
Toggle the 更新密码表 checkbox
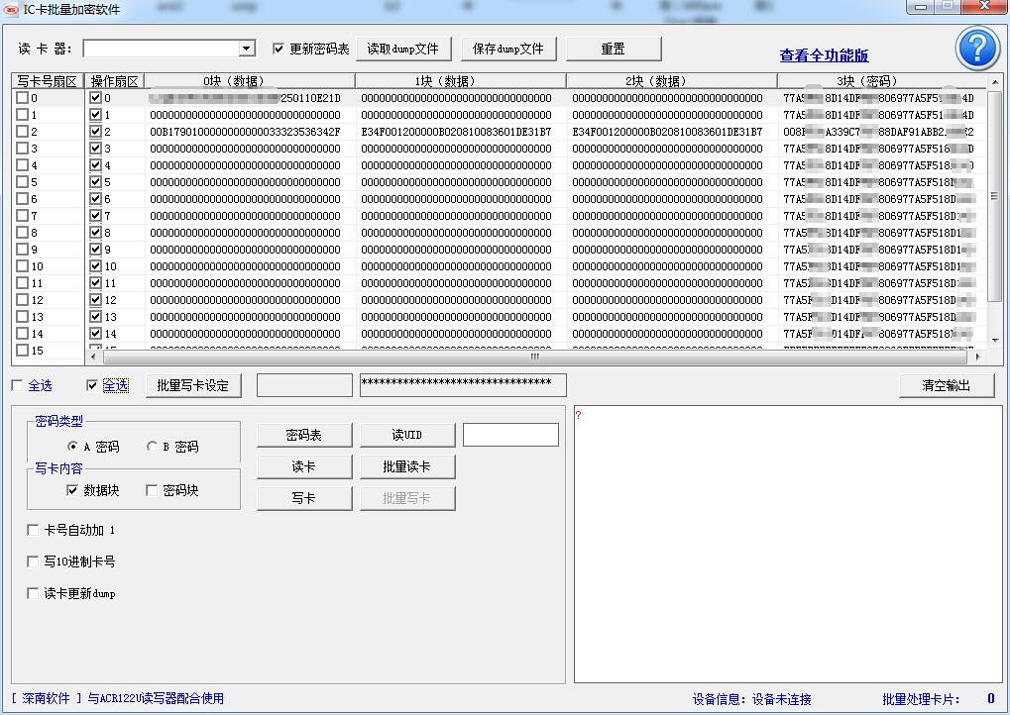click(279, 49)
